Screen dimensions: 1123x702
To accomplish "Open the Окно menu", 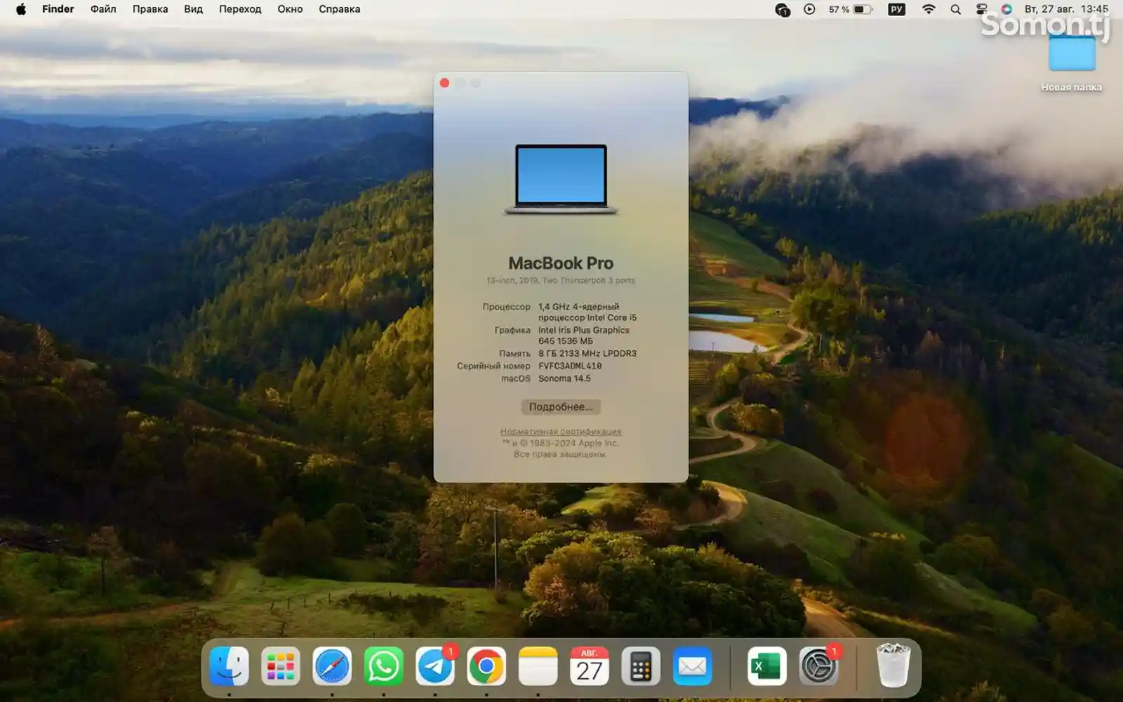I will (x=290, y=9).
